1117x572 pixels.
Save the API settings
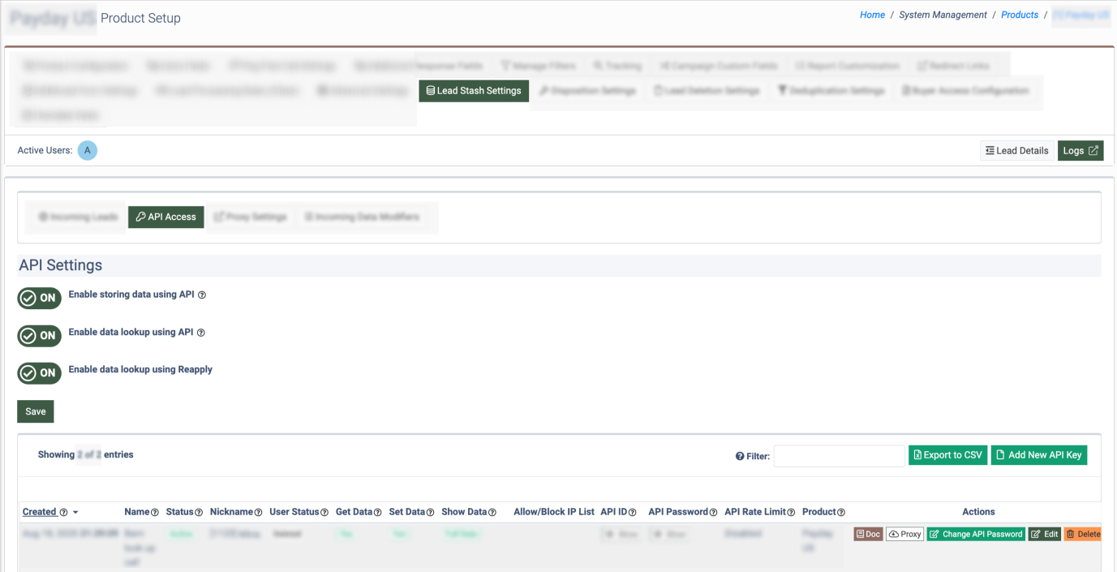pos(36,411)
